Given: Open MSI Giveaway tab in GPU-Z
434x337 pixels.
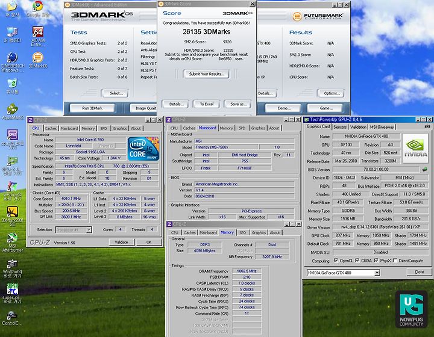Looking at the screenshot, I should 382,127.
